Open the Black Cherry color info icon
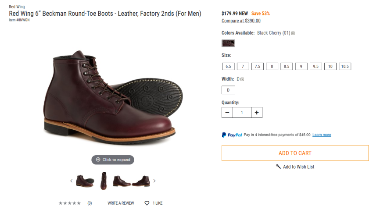Screen dimensions: 373x220 [293, 33]
